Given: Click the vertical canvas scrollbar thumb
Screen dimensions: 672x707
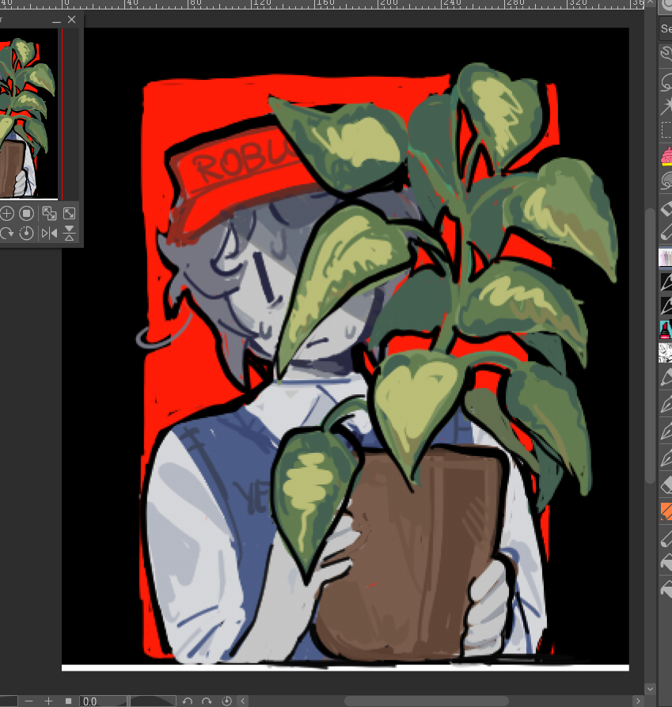Looking at the screenshot, I should [650, 346].
